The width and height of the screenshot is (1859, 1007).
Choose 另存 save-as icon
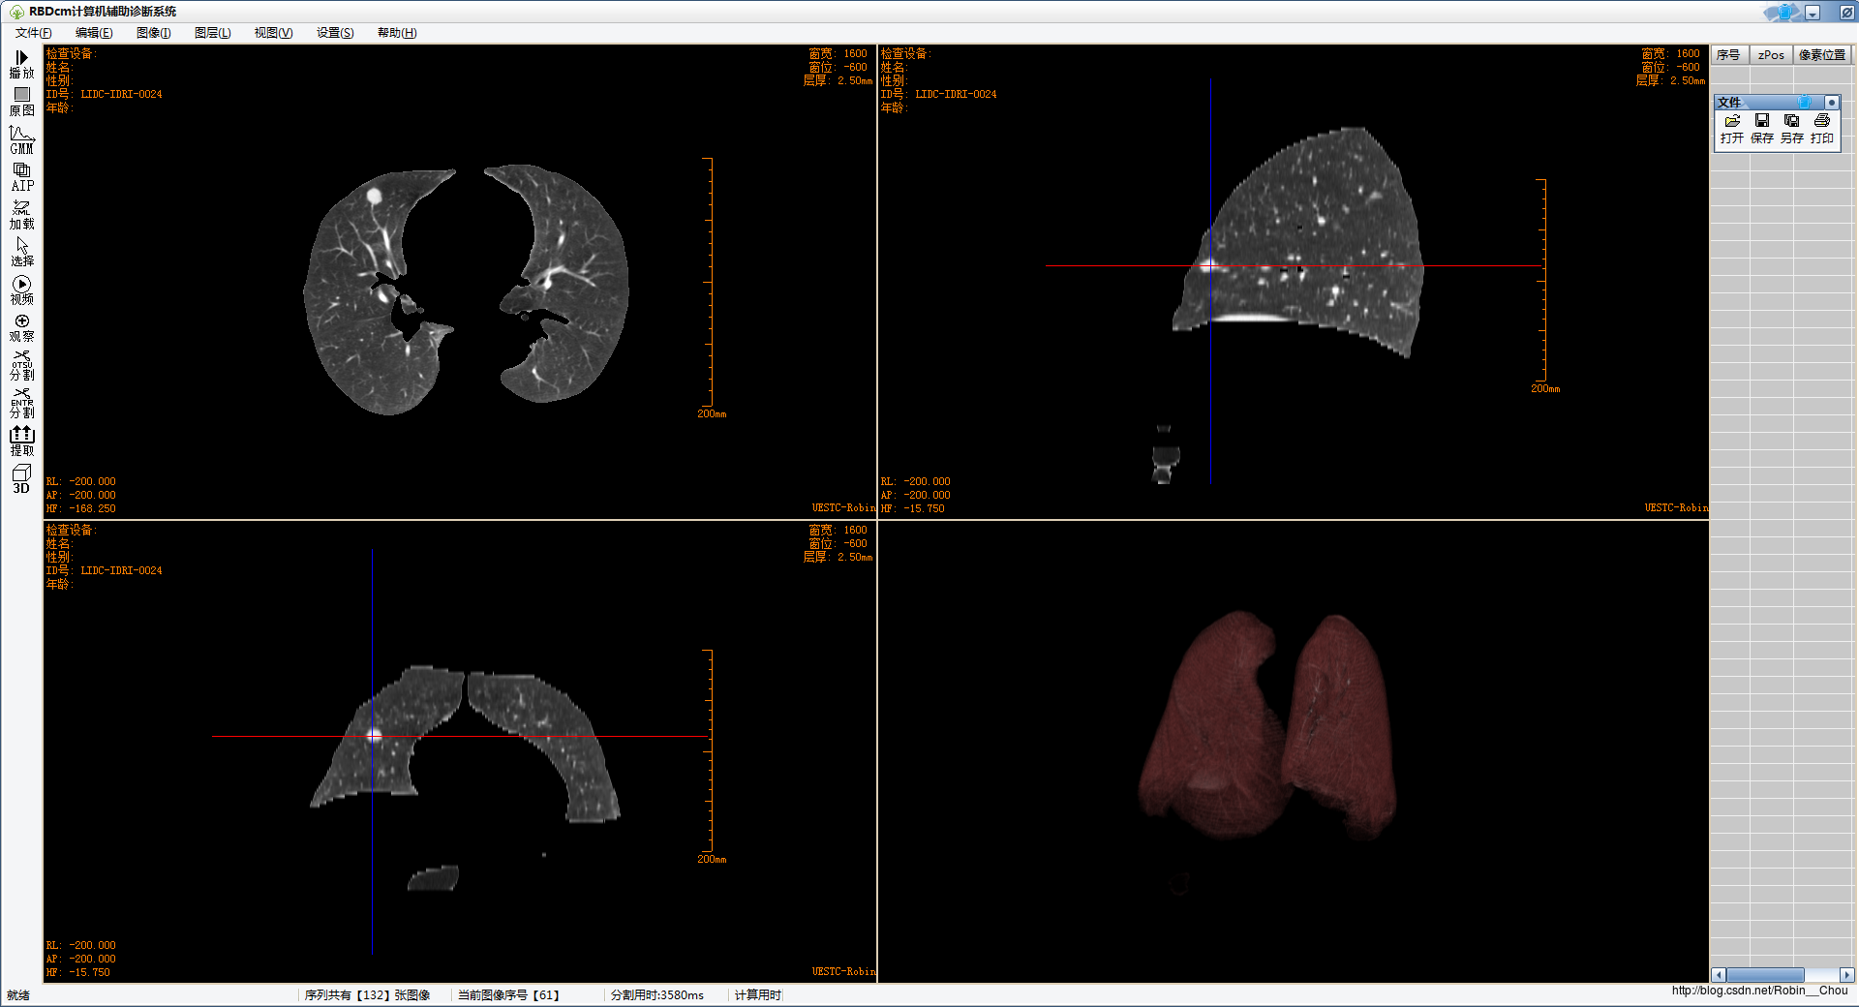(x=1792, y=128)
